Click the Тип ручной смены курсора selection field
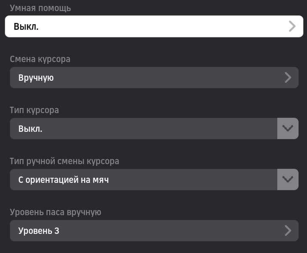 tap(144, 179)
